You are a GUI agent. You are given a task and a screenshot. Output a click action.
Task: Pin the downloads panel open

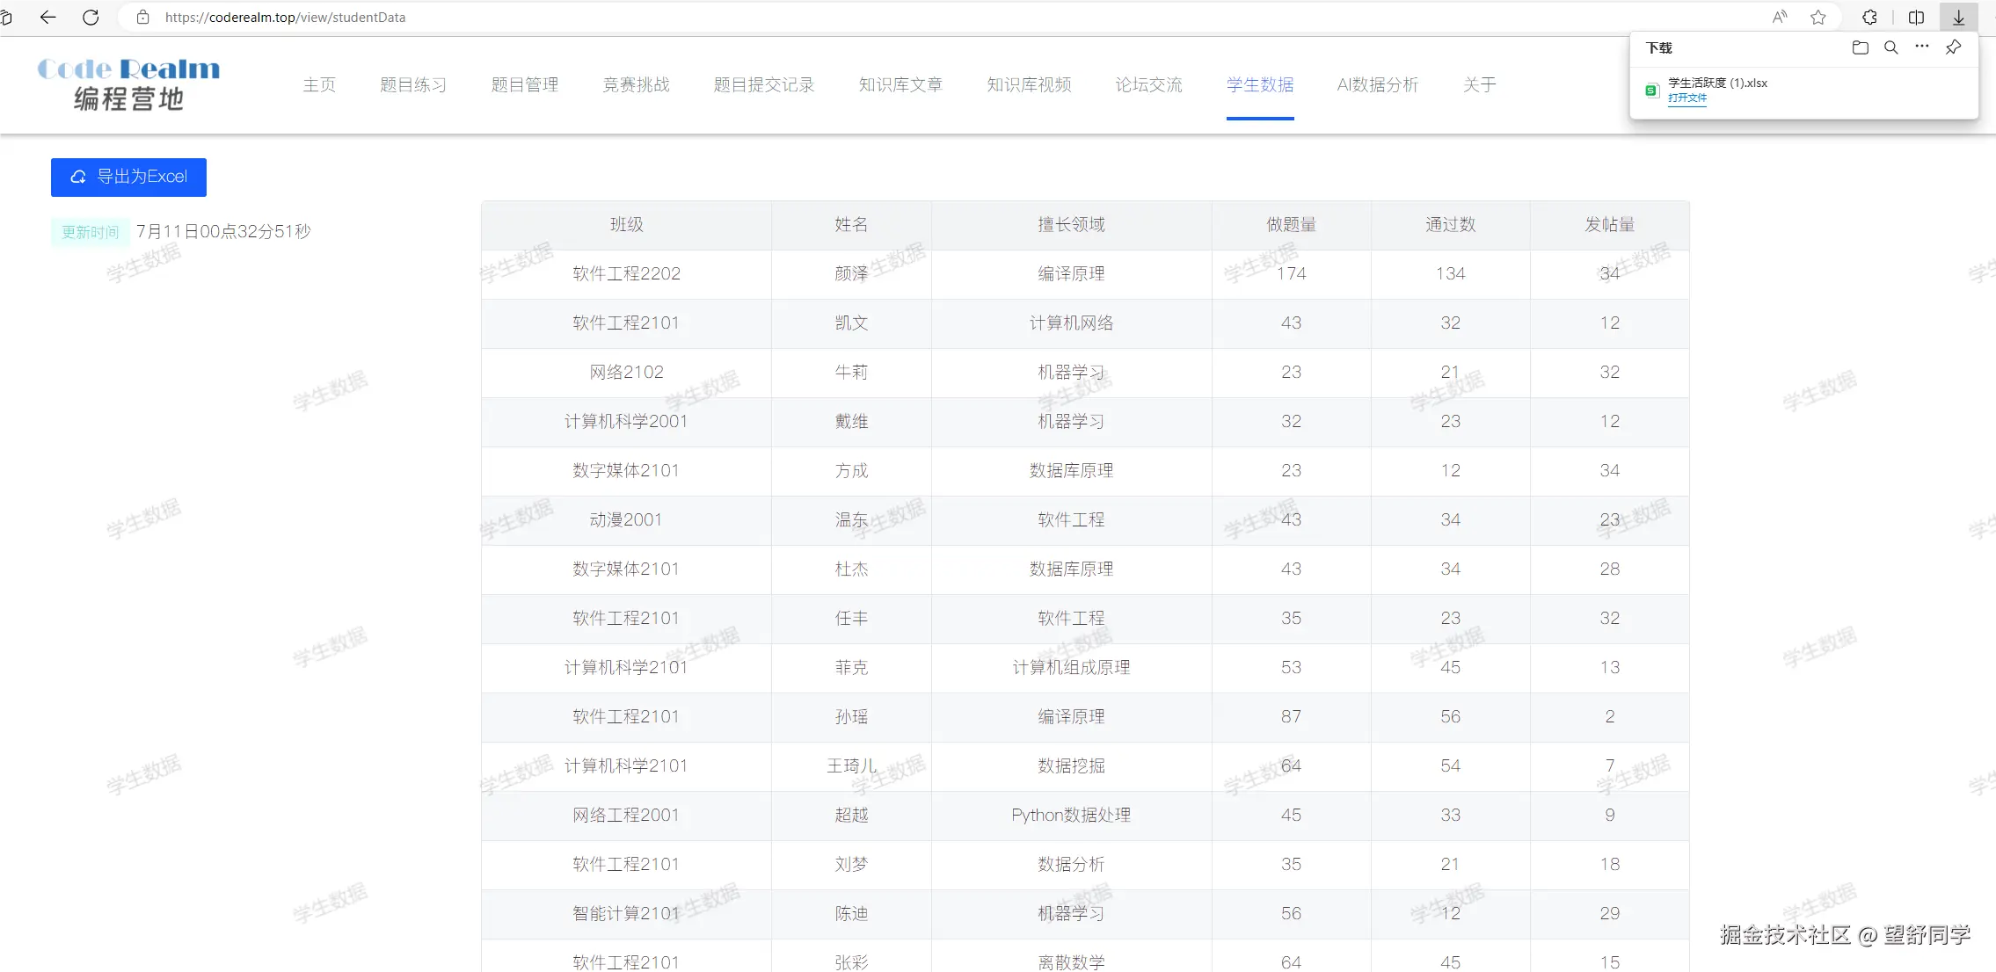(1954, 47)
